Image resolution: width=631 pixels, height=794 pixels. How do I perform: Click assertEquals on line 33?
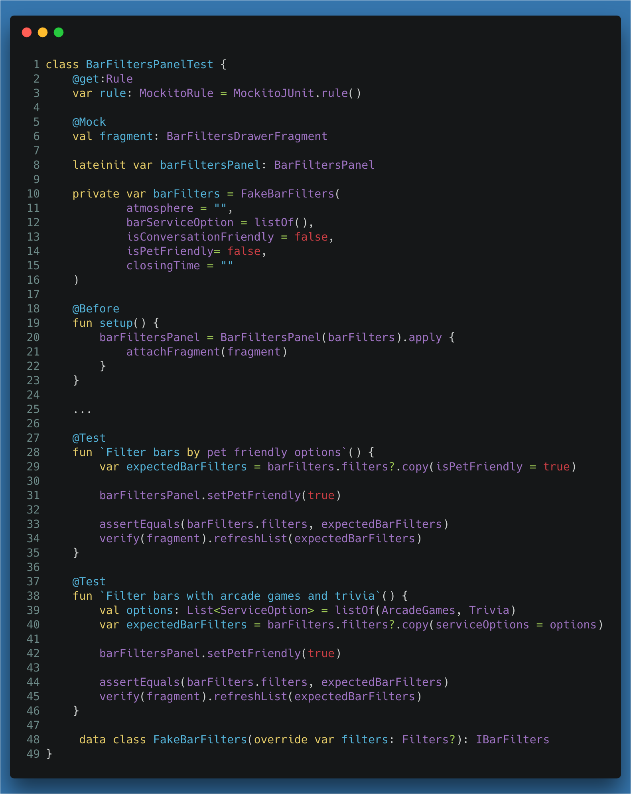coord(140,524)
